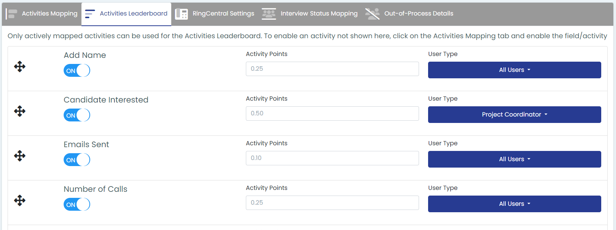
Task: Click the Interview Status Mapping people icon
Action: coord(269,14)
